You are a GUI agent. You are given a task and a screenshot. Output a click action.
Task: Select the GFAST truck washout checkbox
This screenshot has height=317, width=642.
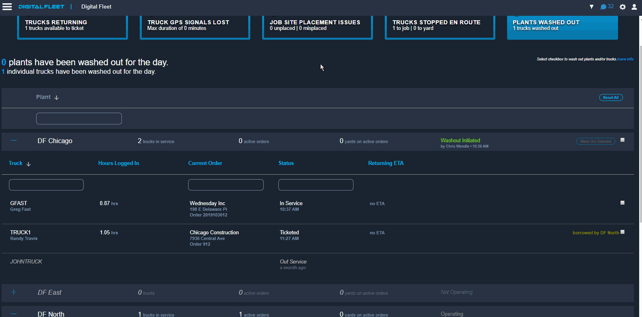(622, 203)
